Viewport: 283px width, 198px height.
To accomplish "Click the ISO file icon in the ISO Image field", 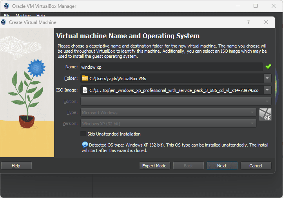I will click(x=85, y=90).
